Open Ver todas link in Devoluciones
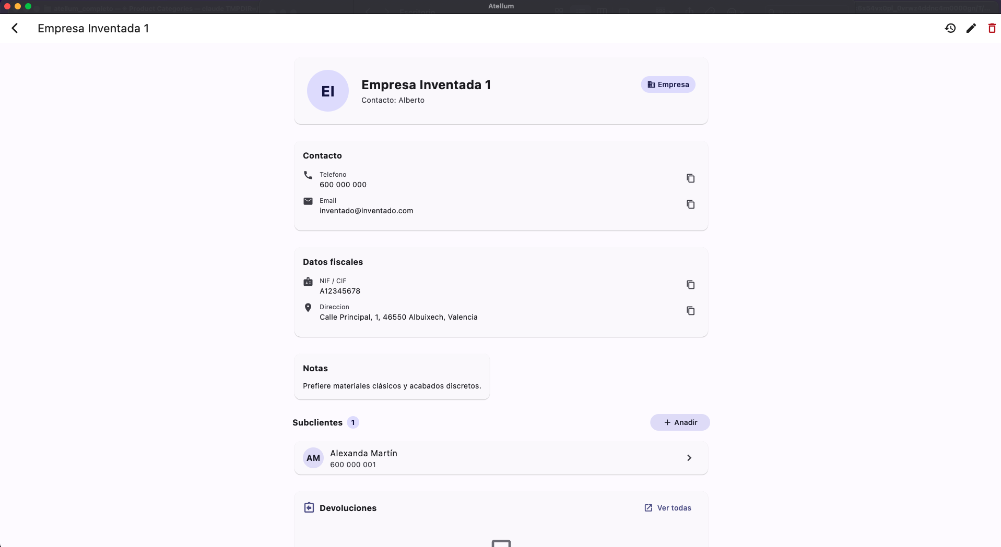This screenshot has height=547, width=1001. pos(668,508)
